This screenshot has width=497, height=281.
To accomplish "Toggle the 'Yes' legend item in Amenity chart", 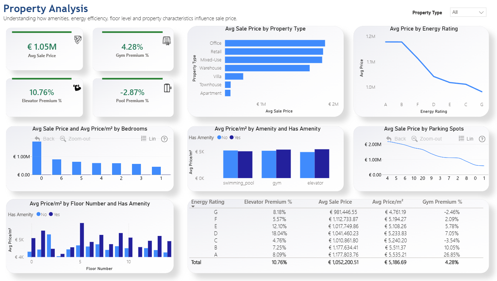I will [235, 138].
